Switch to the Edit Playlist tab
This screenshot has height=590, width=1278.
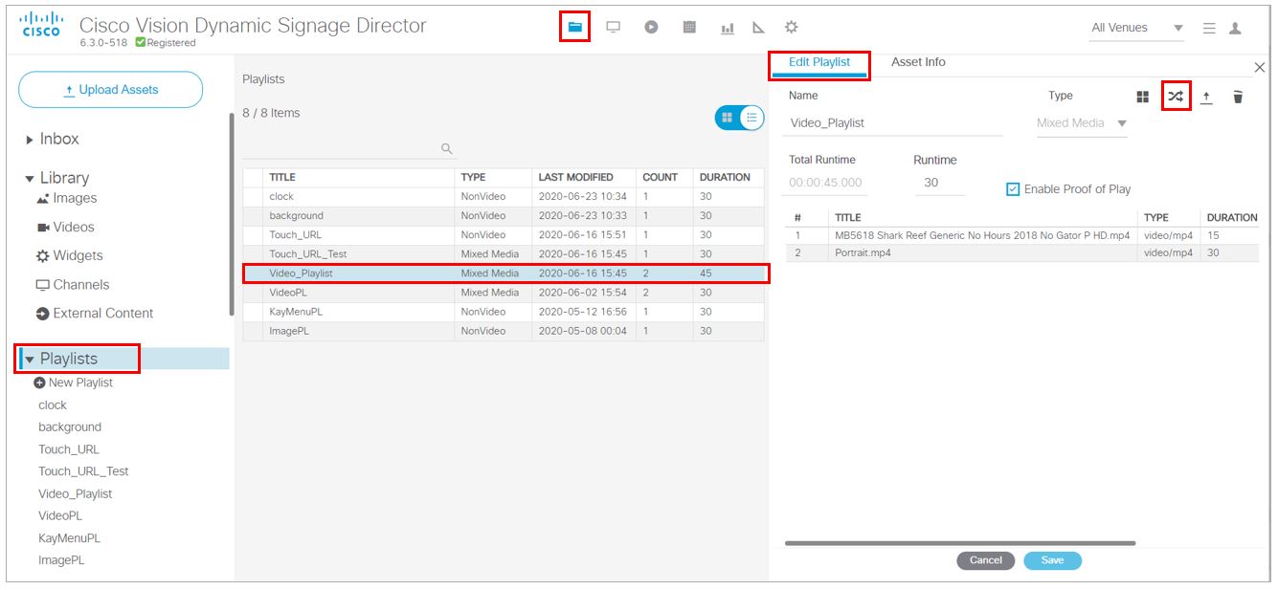[819, 62]
